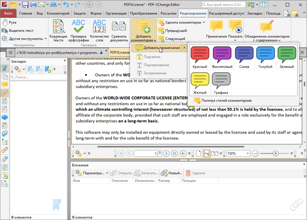This screenshot has height=220, width=307.
Task: Toggle the bookmarks panel sidebar icon
Action: click(5, 69)
